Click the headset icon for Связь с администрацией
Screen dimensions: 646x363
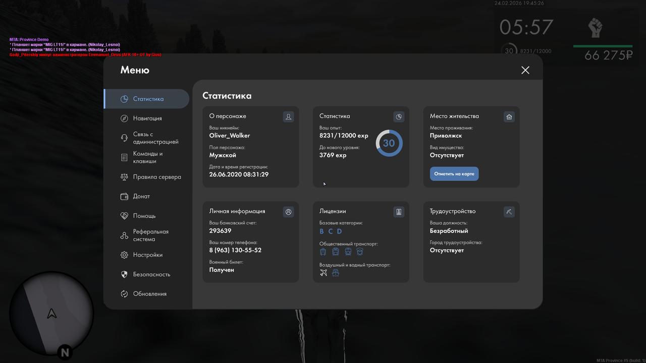tap(124, 138)
